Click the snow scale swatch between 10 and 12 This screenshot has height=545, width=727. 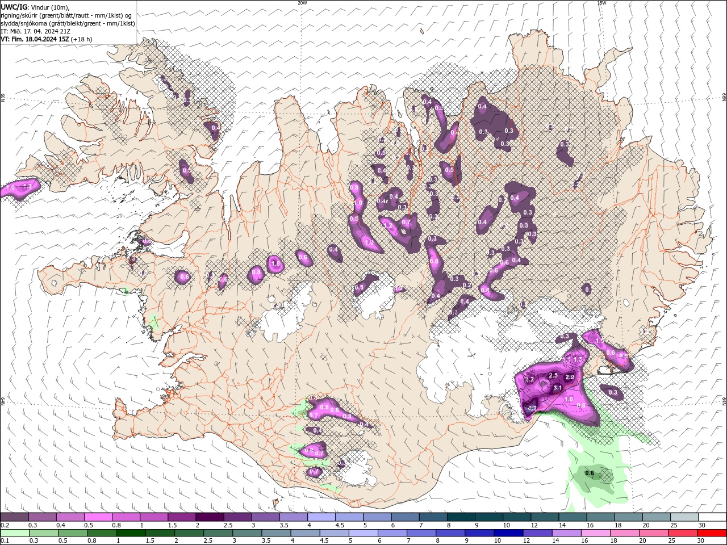pyautogui.click(x=516, y=517)
